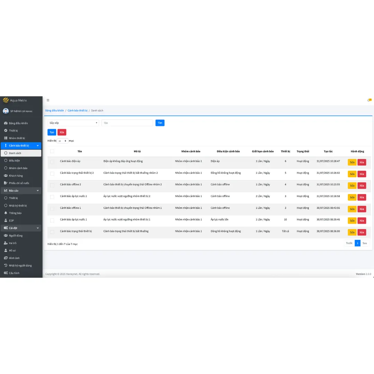This screenshot has width=374, height=374.
Task: Go to Điều kiện submenu item
Action: [x=14, y=161]
